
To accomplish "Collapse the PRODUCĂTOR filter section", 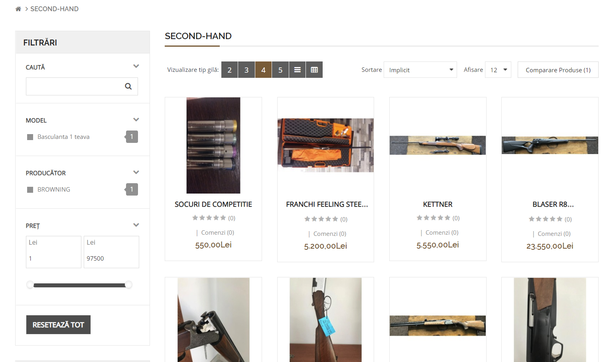I will point(136,172).
